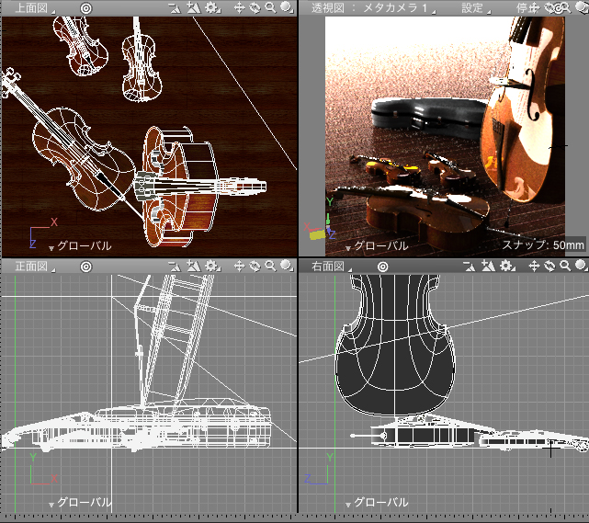Open the 右面図 view selector dropdown
This screenshot has width=589, height=523.
pyautogui.click(x=331, y=267)
